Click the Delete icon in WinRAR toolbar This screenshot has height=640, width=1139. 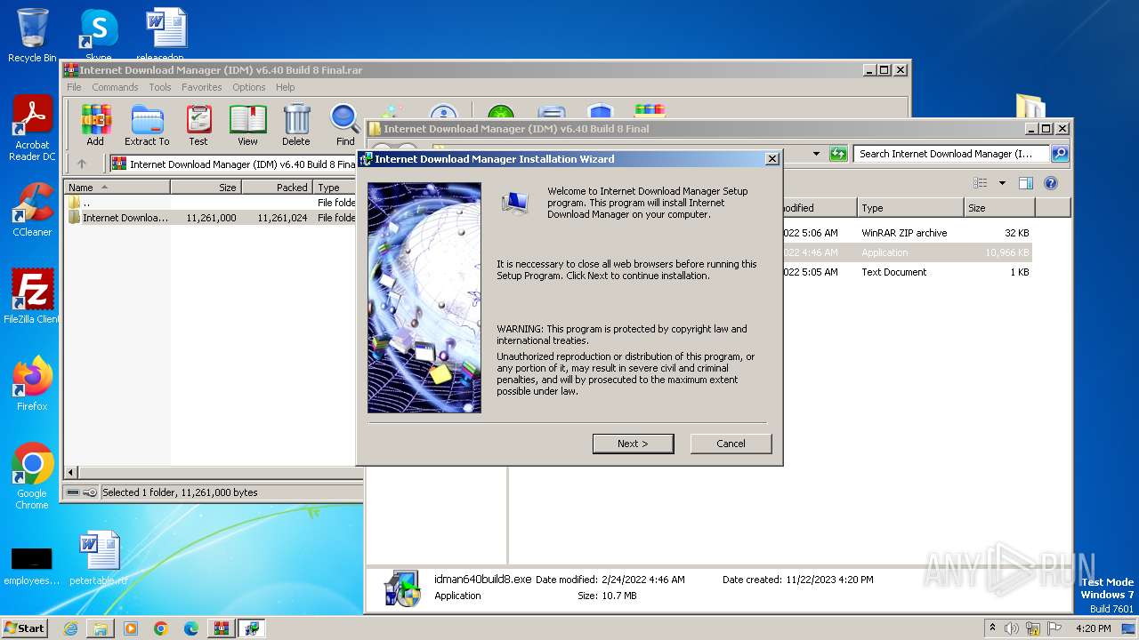(296, 125)
